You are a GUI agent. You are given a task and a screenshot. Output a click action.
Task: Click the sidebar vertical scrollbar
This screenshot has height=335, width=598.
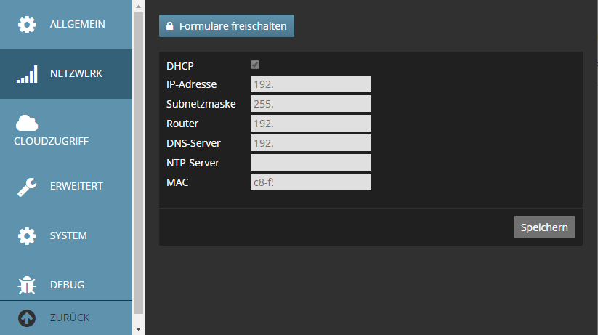tap(139, 160)
